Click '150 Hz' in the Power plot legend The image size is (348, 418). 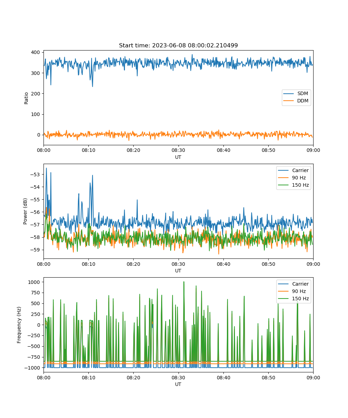point(300,185)
